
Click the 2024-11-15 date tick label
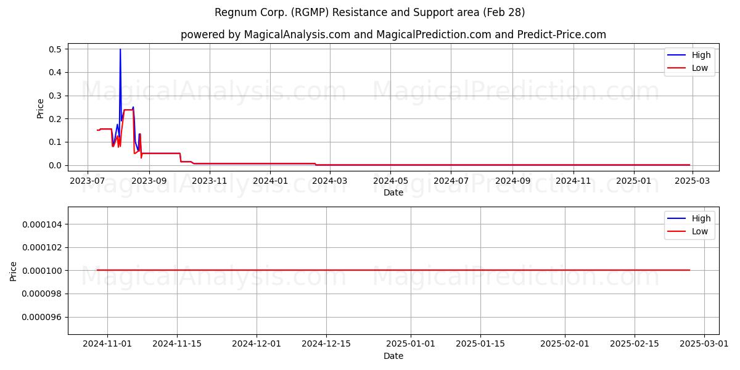pyautogui.click(x=177, y=344)
